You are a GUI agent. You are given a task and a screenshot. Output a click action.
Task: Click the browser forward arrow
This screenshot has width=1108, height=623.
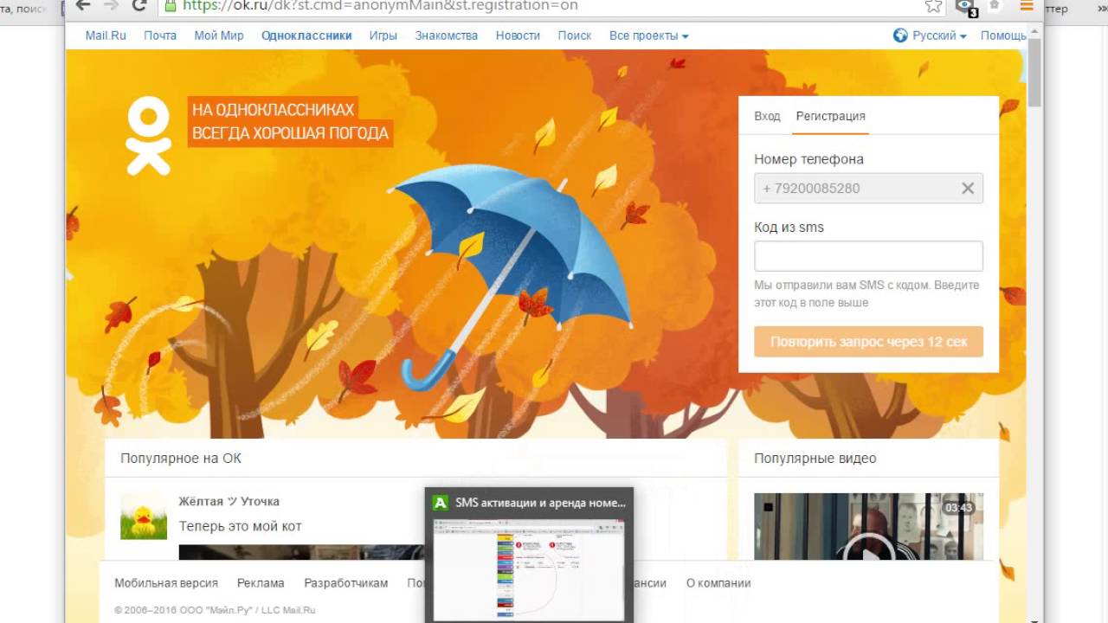pos(111,5)
